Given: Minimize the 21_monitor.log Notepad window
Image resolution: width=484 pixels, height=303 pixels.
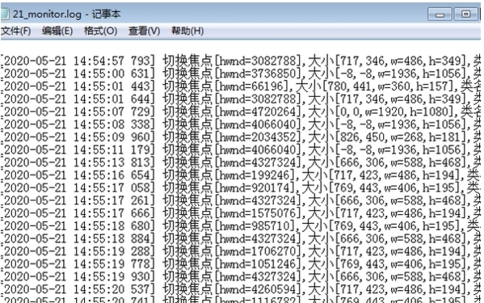Looking at the screenshot, I should point(440,15).
